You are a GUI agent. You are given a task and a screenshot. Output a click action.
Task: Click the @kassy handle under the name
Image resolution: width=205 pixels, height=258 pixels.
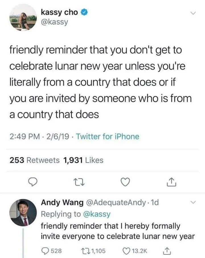coord(54,22)
